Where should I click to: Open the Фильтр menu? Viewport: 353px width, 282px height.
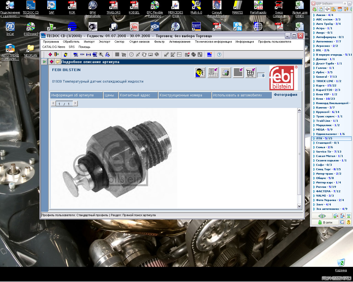click(159, 42)
